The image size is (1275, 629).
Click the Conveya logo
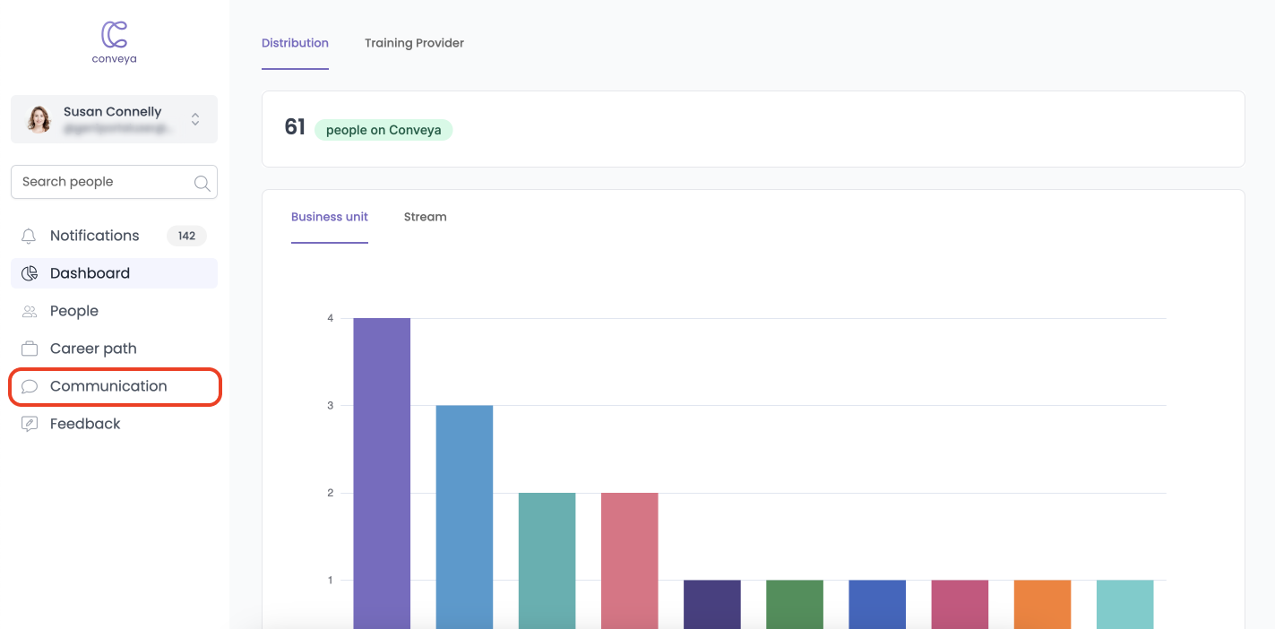tap(114, 43)
